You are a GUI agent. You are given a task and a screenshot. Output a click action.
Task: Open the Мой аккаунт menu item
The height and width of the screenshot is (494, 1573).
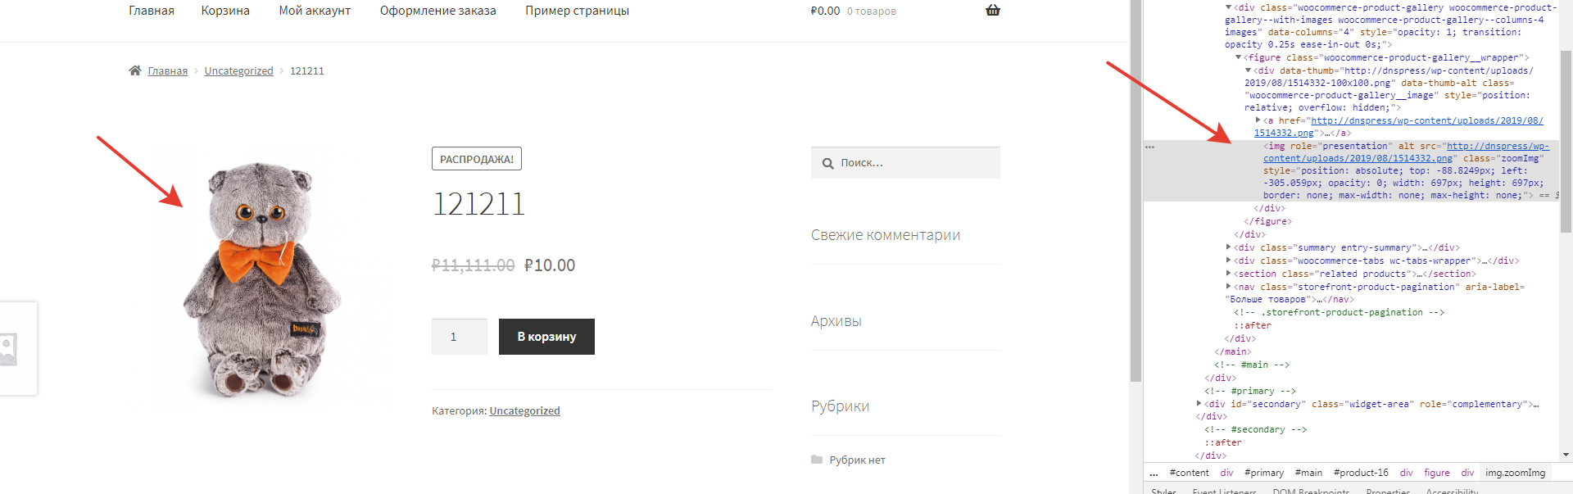click(315, 11)
